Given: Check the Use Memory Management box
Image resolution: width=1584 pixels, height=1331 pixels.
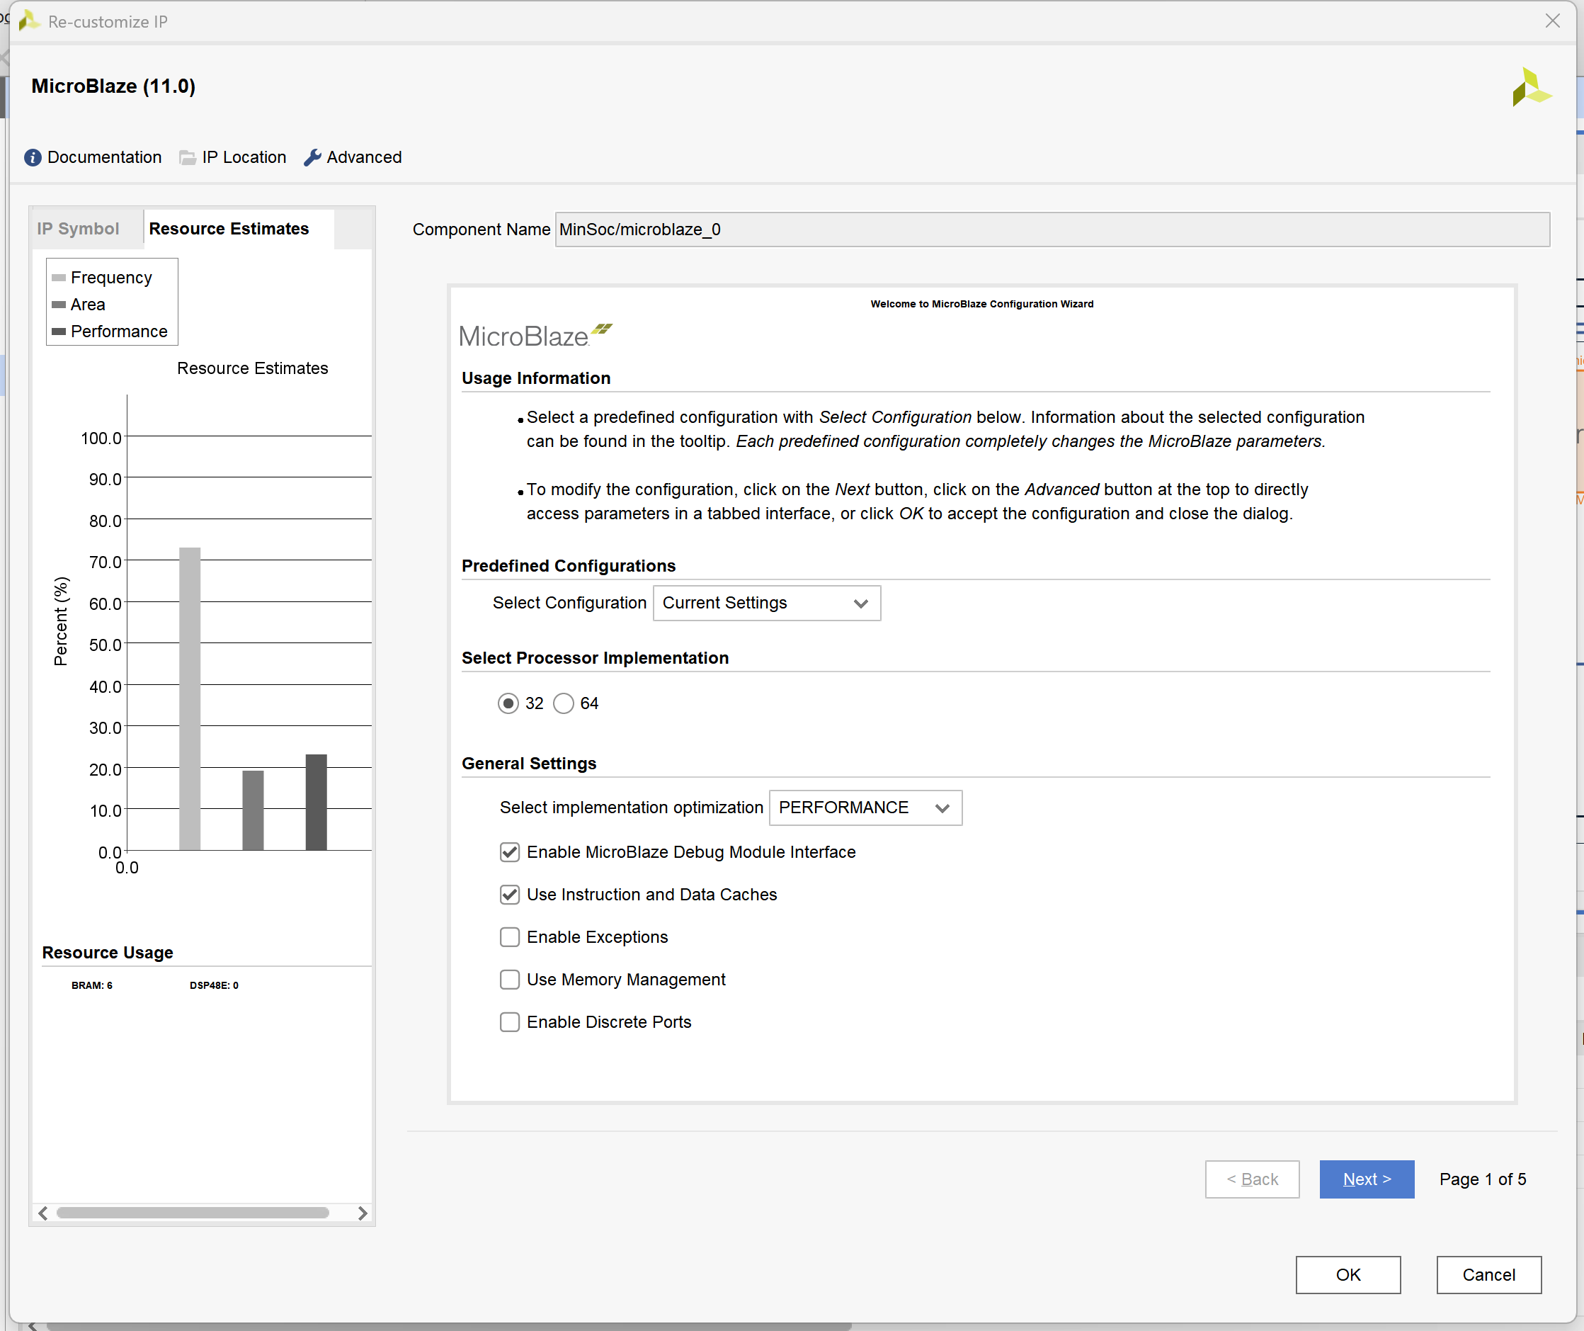Looking at the screenshot, I should 510,980.
